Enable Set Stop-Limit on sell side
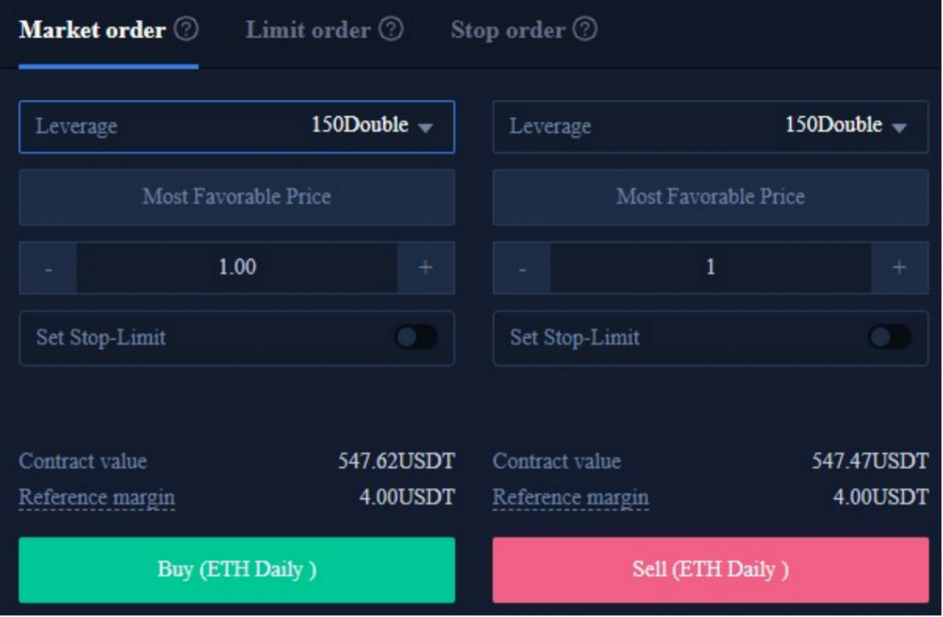 [891, 337]
